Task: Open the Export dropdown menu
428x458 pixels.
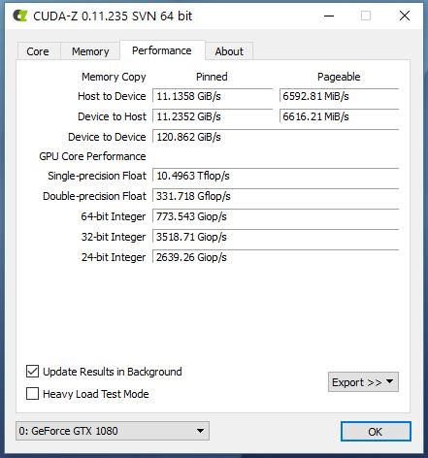Action: [363, 382]
